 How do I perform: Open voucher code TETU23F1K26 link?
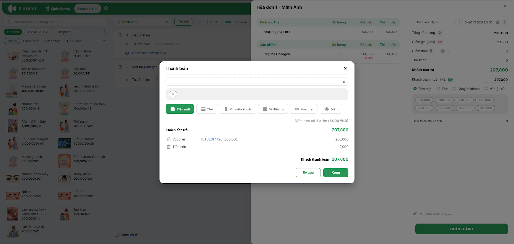click(211, 139)
